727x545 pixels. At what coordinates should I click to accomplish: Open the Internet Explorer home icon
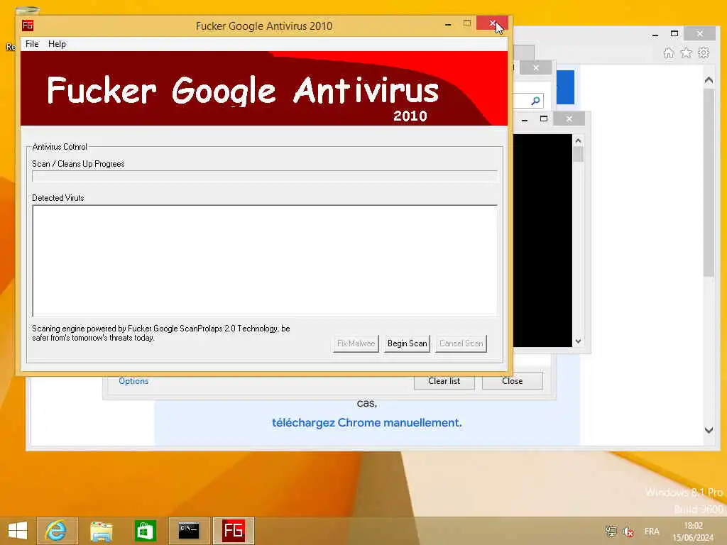point(669,53)
